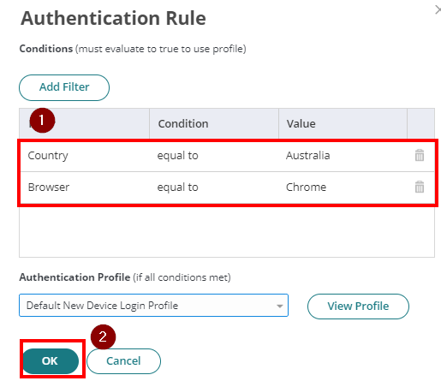This screenshot has width=441, height=381.
Task: Open the Default New Device Login Profile combo box
Action: tap(153, 306)
